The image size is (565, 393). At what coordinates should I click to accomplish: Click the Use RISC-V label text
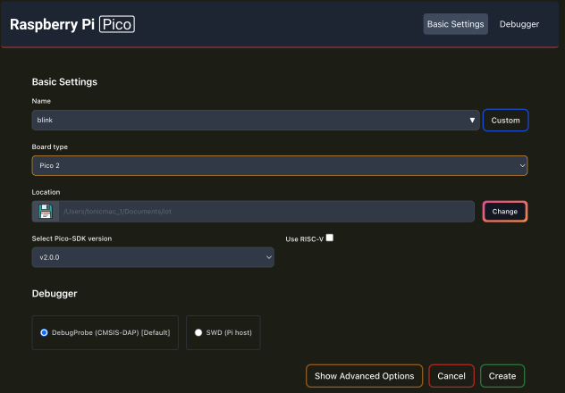[304, 238]
